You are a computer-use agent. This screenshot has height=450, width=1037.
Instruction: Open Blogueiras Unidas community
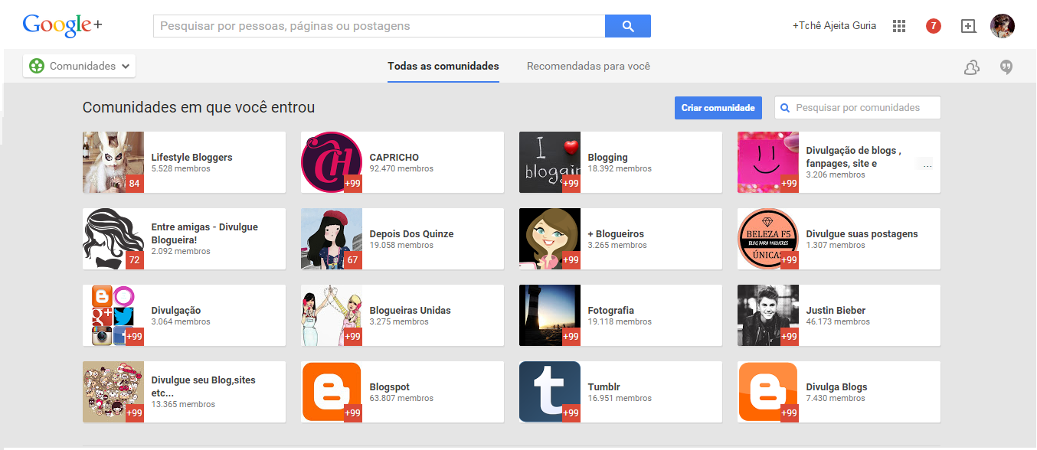tap(410, 310)
